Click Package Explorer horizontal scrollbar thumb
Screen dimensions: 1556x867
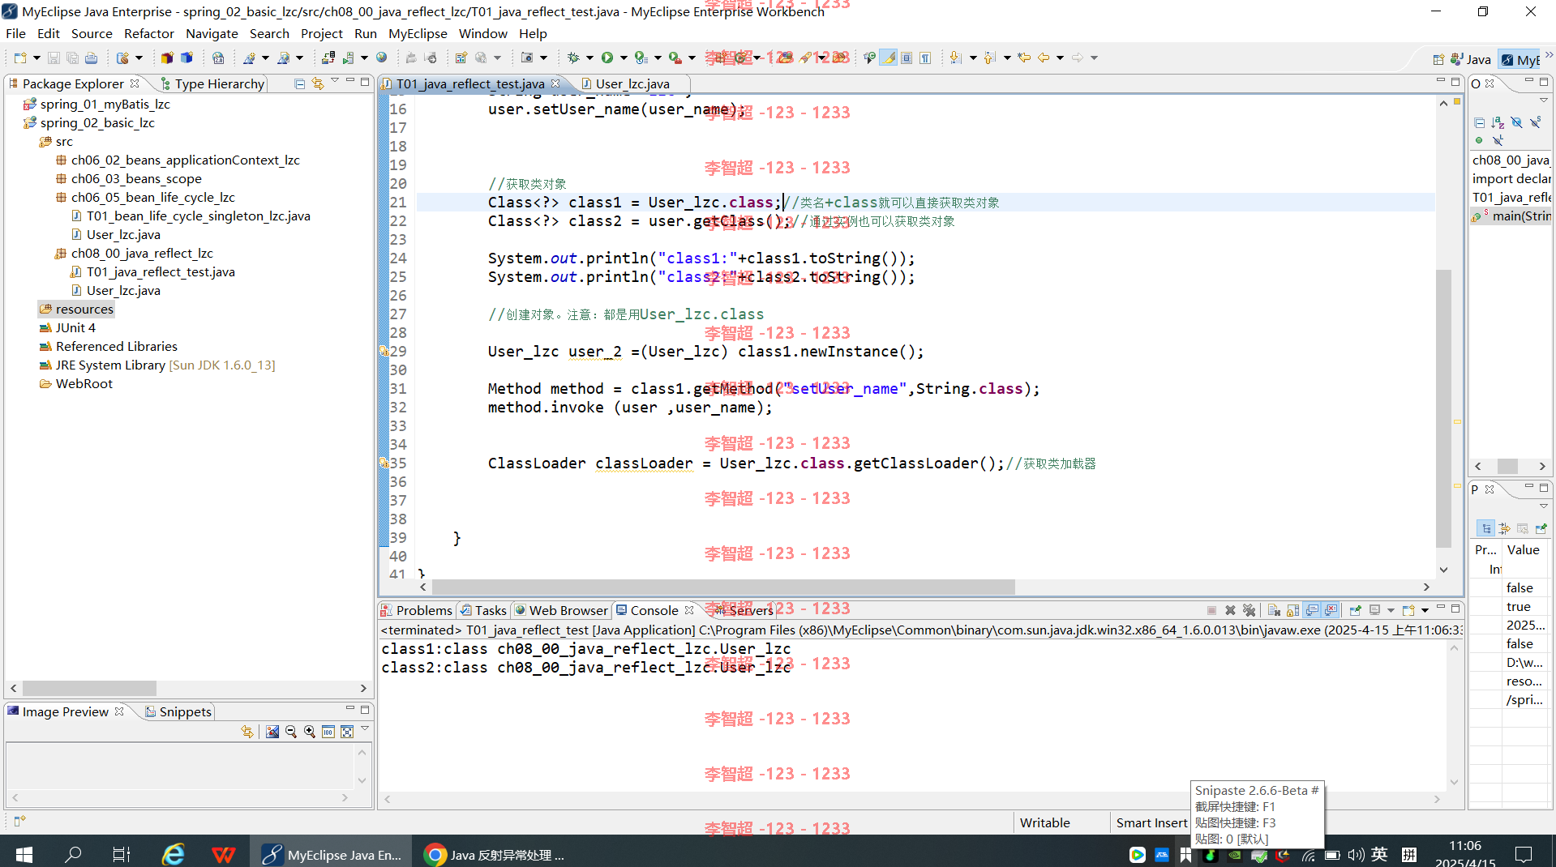(x=89, y=688)
